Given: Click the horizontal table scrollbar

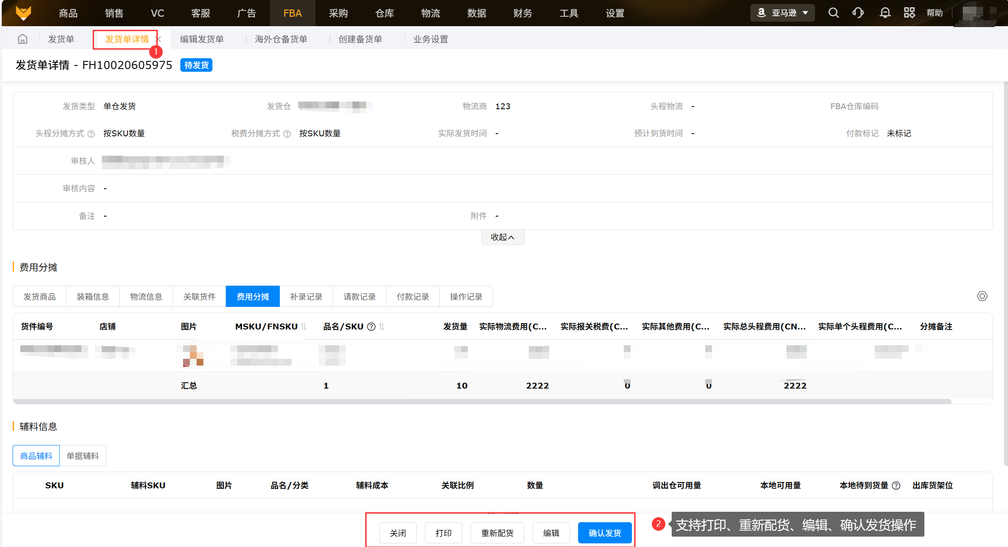Looking at the screenshot, I should tap(482, 401).
